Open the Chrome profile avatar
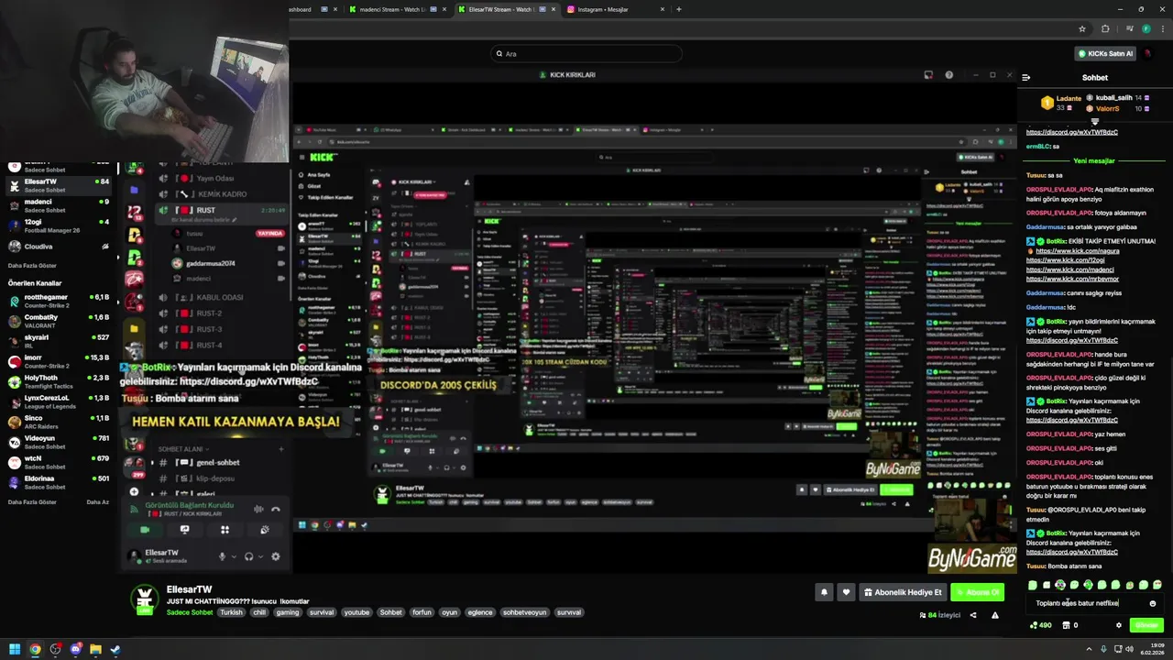This screenshot has height=660, width=1173. [x=1146, y=29]
